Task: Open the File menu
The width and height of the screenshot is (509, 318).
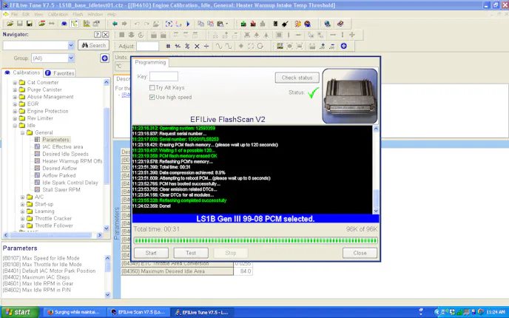Action: 14,14
